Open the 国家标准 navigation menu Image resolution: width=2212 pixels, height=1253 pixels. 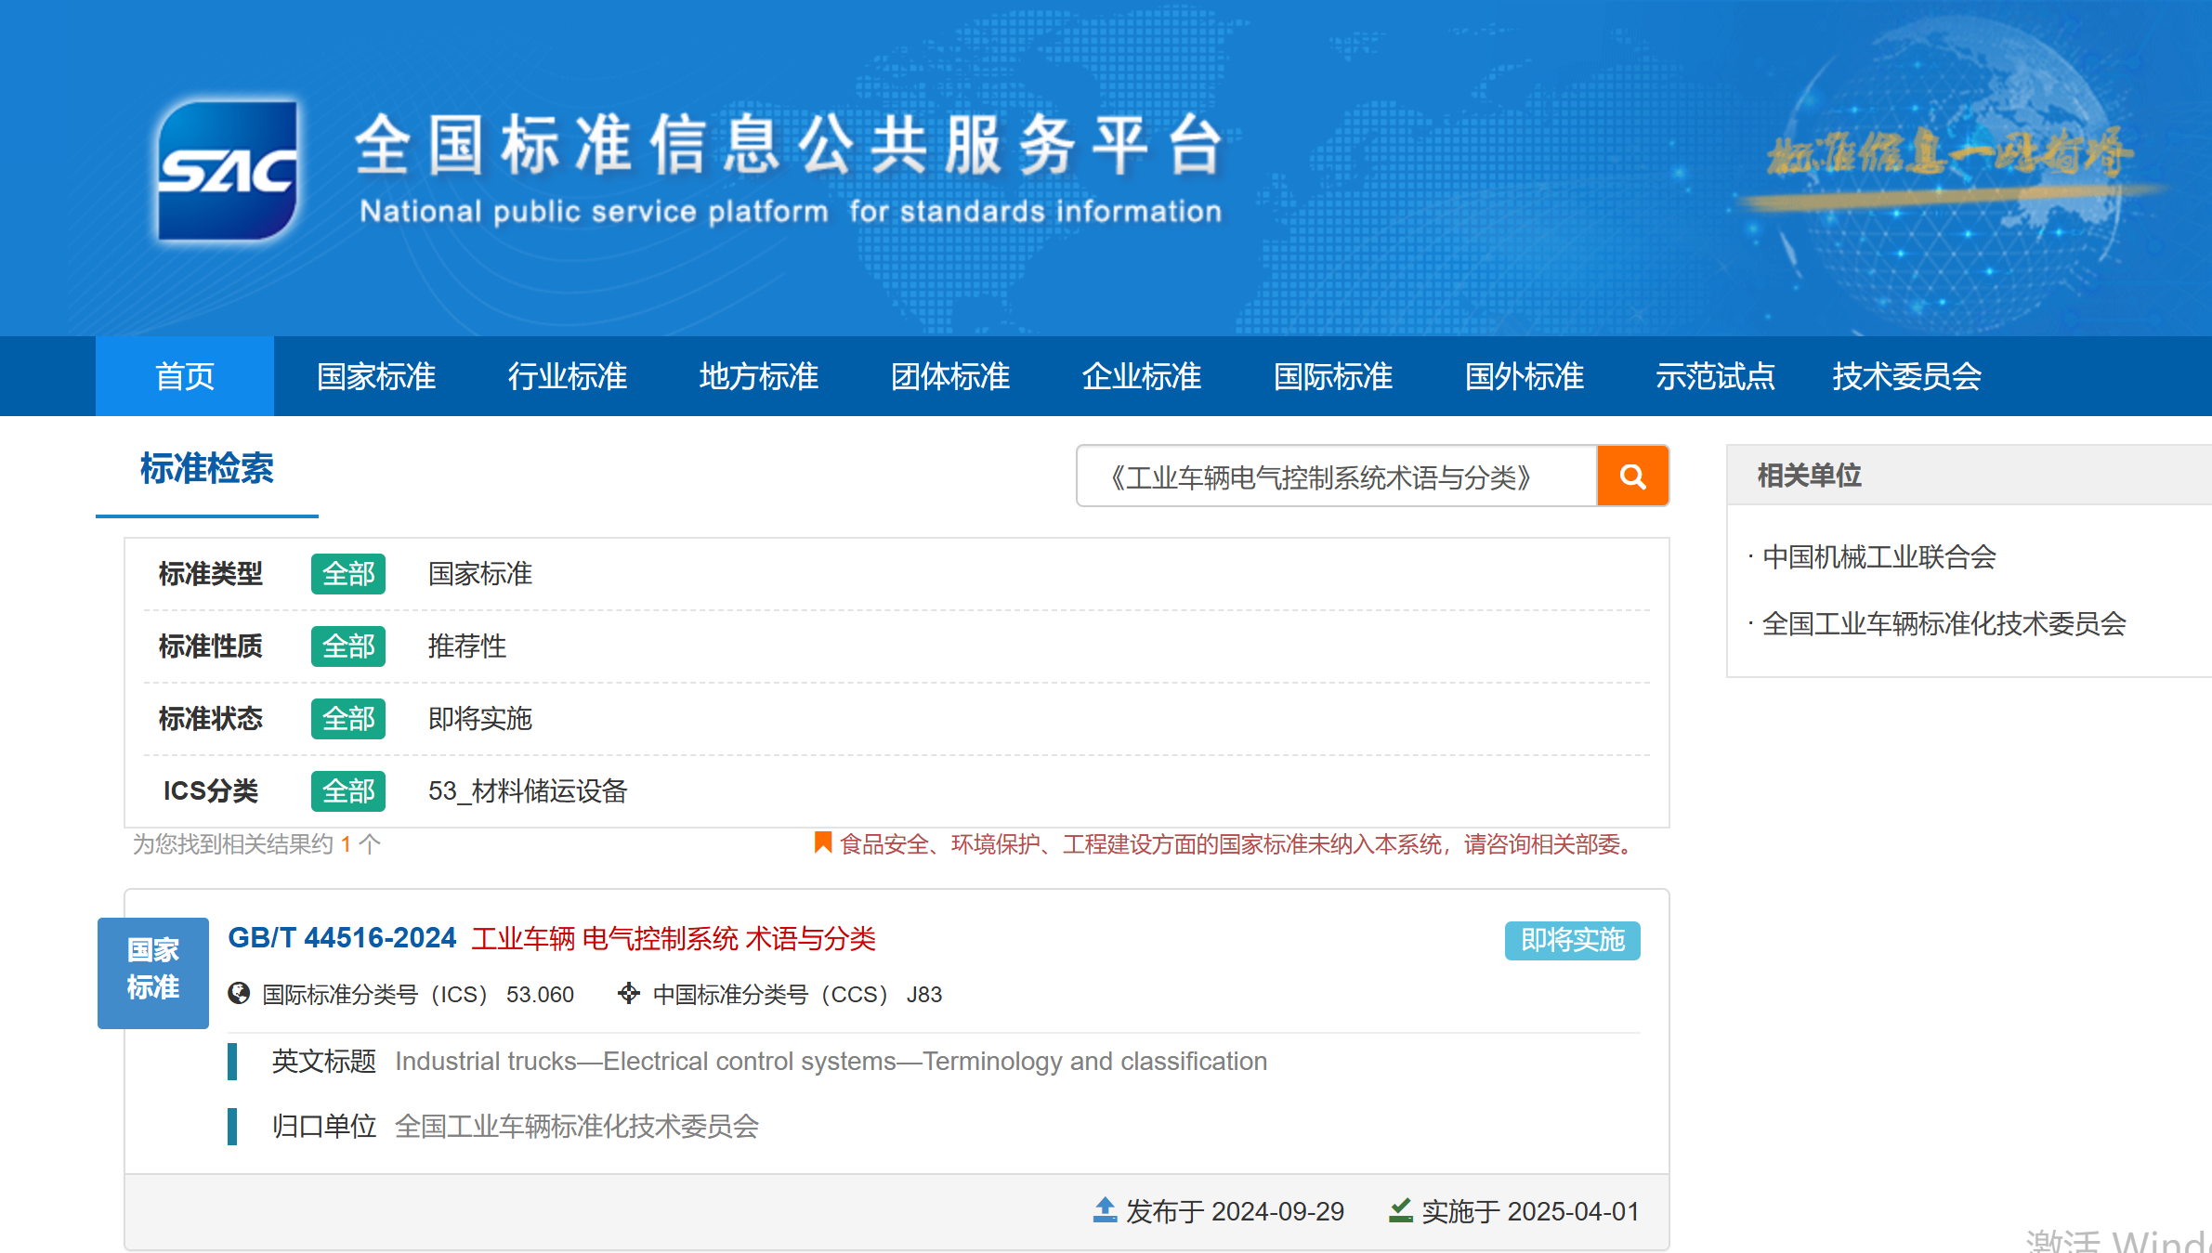point(376,376)
